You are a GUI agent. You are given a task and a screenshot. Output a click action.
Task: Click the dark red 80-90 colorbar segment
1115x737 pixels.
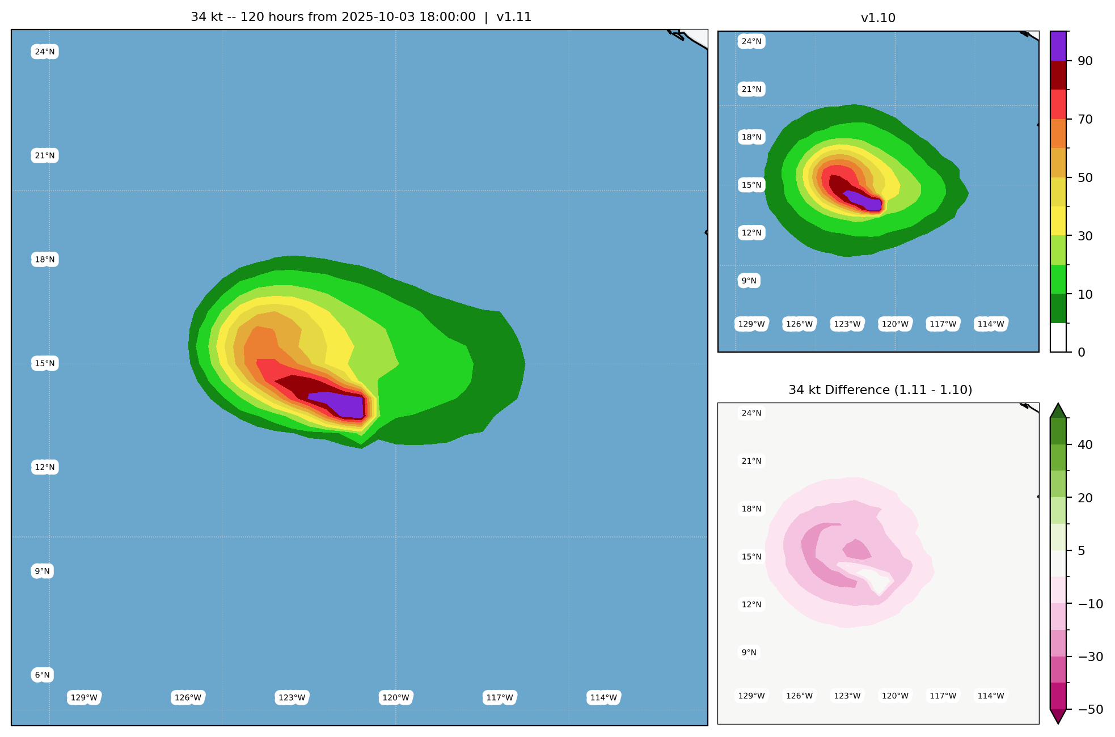tap(1058, 75)
